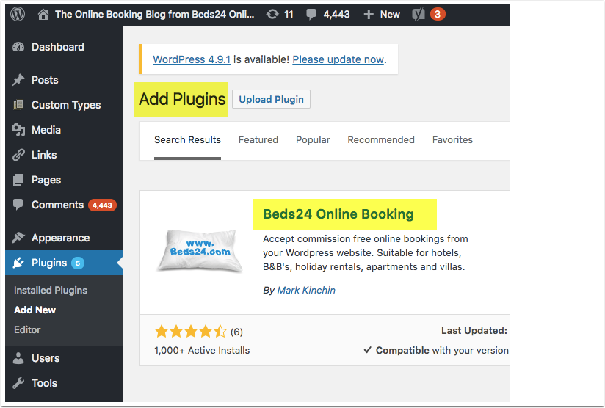The height and width of the screenshot is (408, 605).
Task: Click the plus icon next to New
Action: point(369,15)
